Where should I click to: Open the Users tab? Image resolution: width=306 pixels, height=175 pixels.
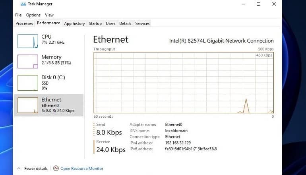coord(110,23)
